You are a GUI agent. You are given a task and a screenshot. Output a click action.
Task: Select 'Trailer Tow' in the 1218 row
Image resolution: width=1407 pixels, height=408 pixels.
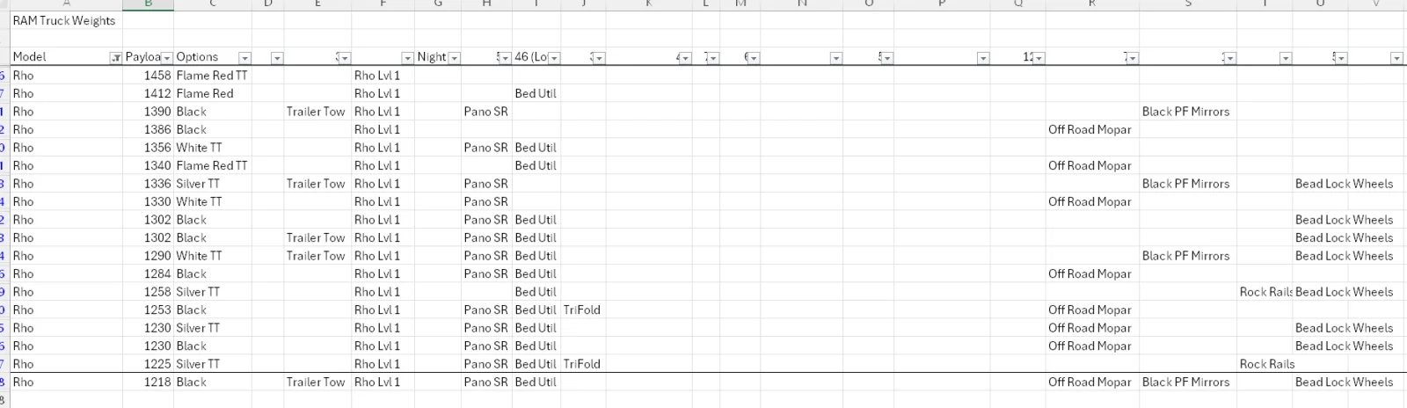coord(316,382)
